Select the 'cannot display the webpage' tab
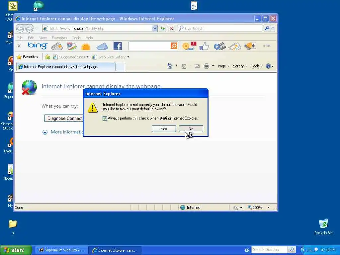Viewport: 340px width, 255px height. pyautogui.click(x=66, y=66)
